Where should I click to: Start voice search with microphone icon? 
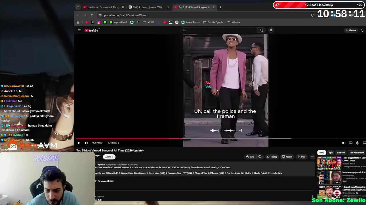pos(271,30)
